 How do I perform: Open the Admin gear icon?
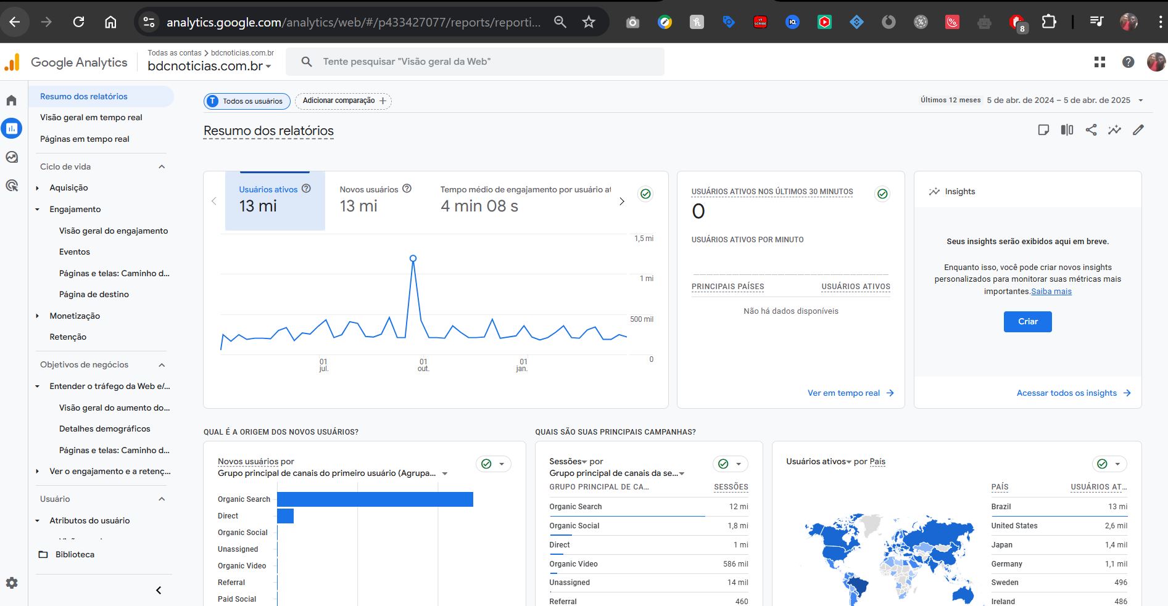tap(12, 583)
